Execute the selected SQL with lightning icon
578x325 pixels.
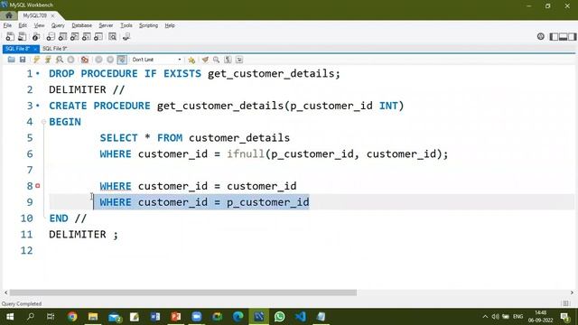coord(36,60)
